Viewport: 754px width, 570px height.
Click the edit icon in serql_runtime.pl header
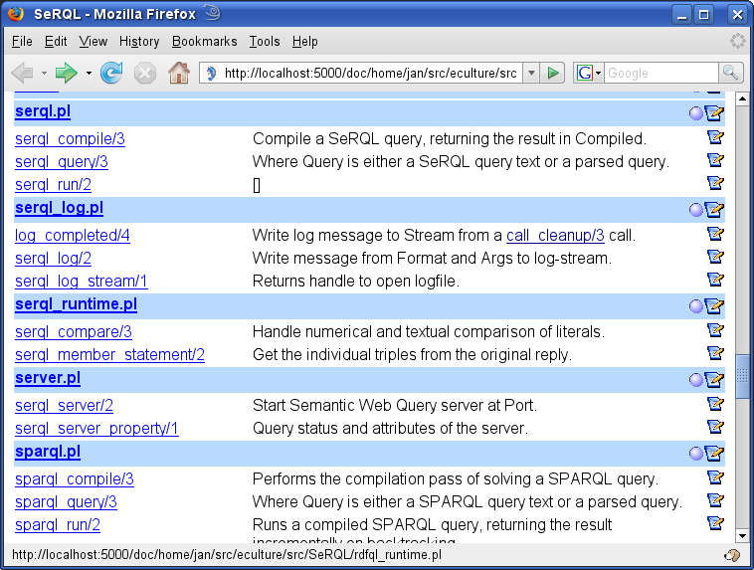pos(714,306)
